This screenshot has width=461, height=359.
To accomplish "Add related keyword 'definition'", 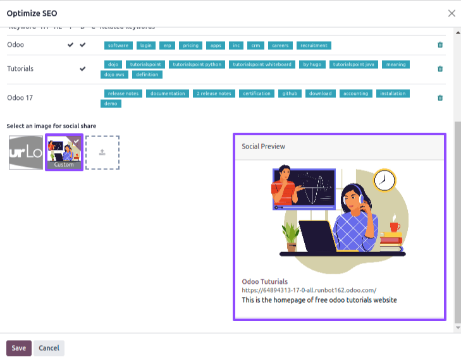I will click(x=147, y=75).
